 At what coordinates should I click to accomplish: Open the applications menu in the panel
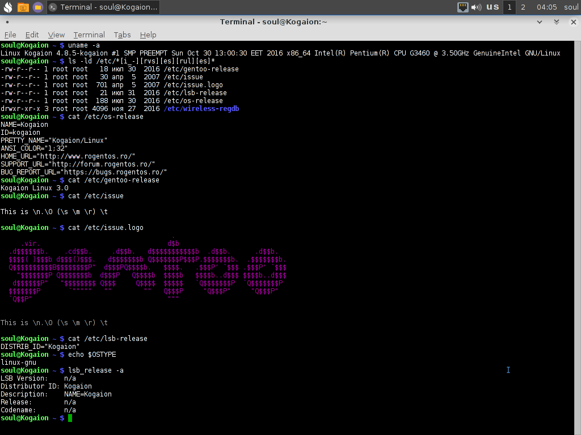coord(7,7)
